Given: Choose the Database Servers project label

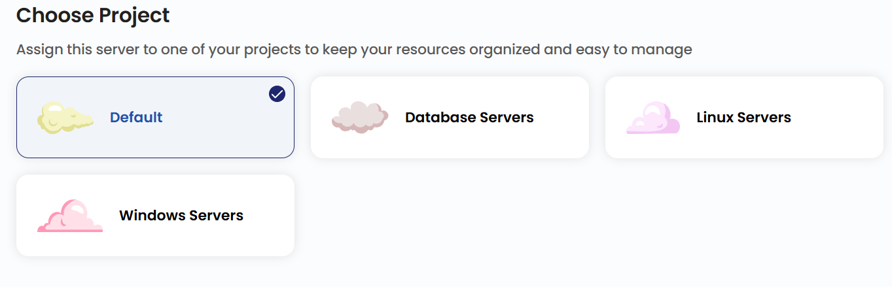Looking at the screenshot, I should pos(469,118).
